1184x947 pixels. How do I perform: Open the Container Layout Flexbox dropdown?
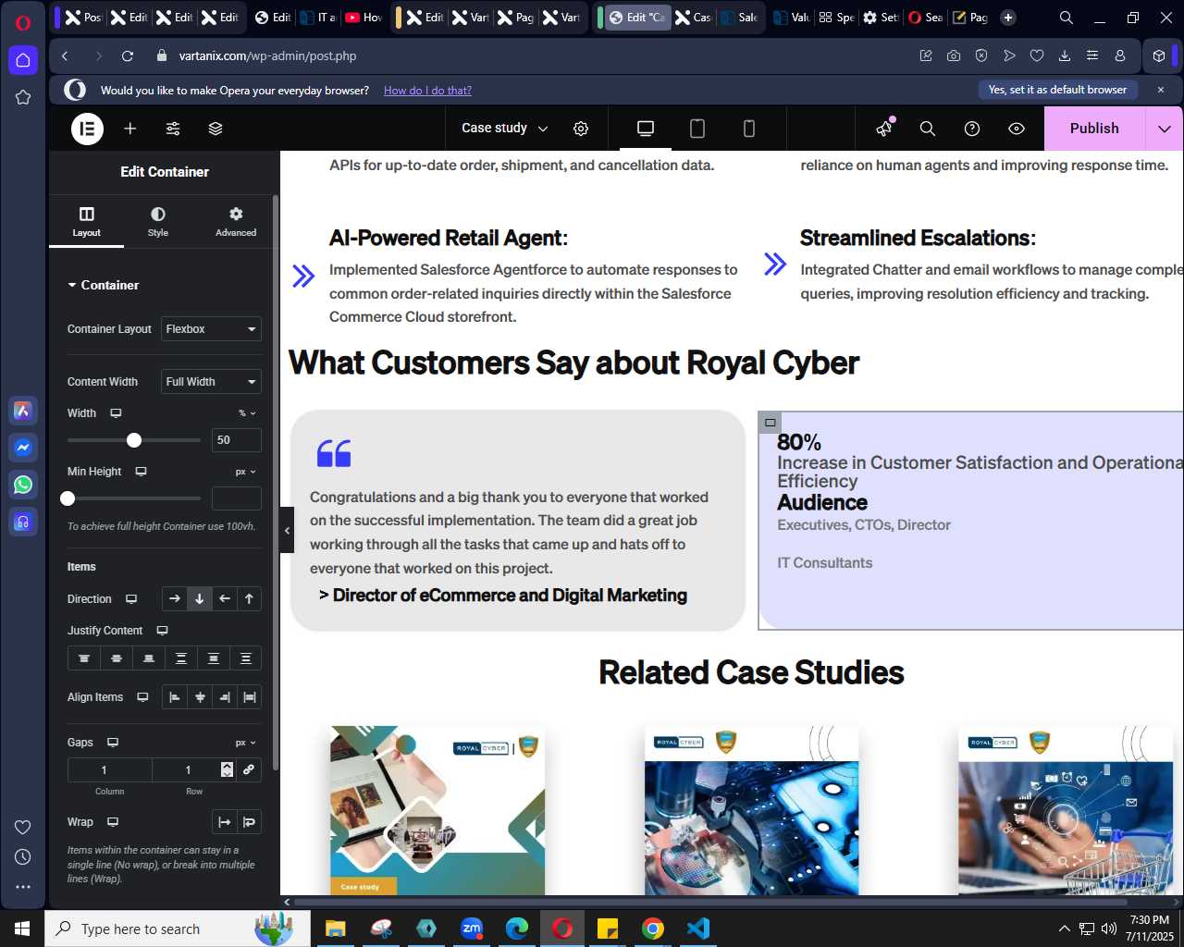pos(211,329)
